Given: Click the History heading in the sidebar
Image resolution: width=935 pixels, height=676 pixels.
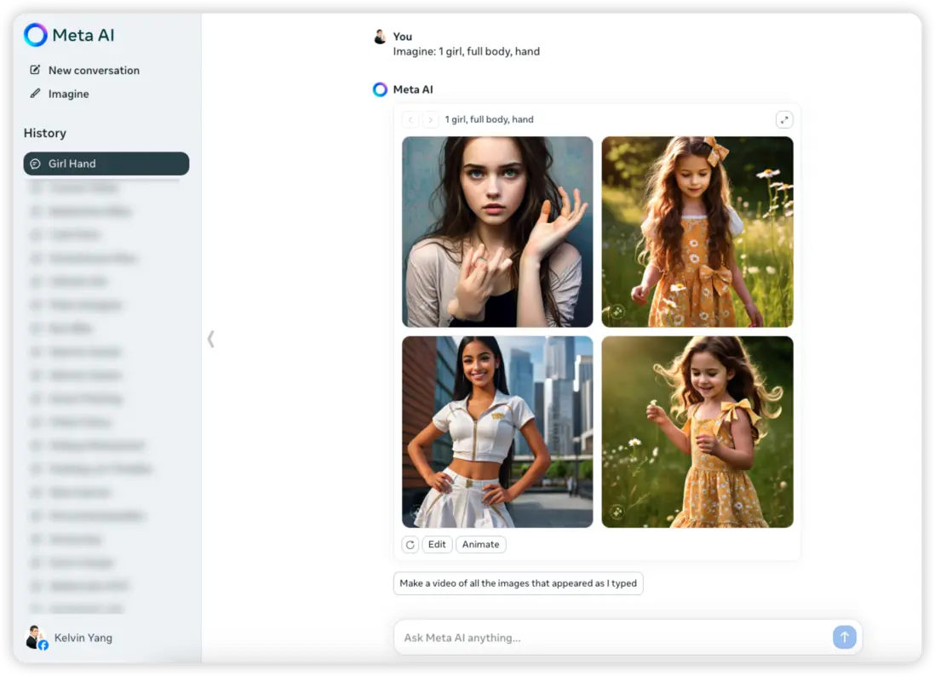Looking at the screenshot, I should coord(45,133).
